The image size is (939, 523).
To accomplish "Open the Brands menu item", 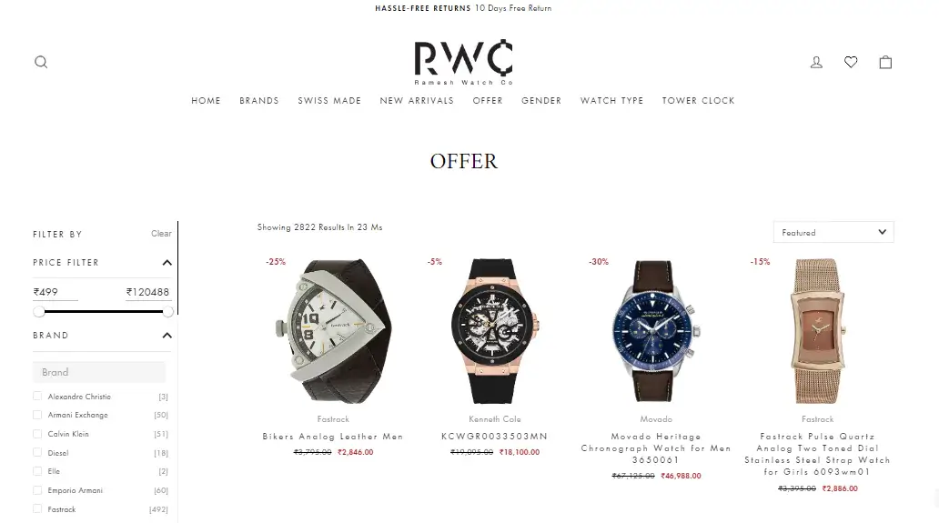I will tap(259, 101).
